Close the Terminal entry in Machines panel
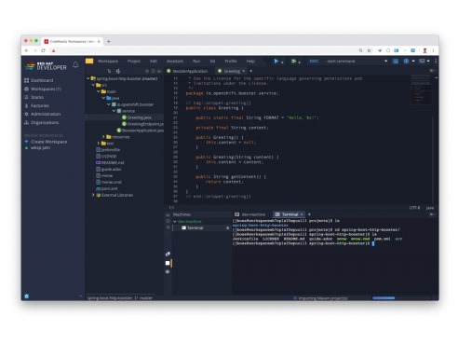 pyautogui.click(x=227, y=228)
